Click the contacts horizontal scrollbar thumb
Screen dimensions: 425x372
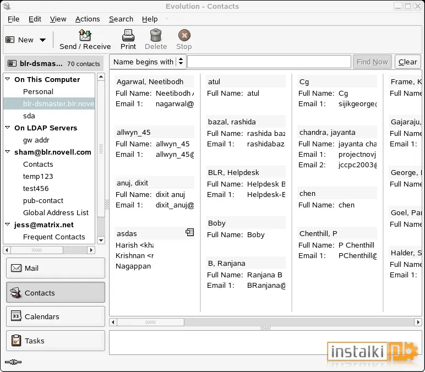click(x=150, y=322)
